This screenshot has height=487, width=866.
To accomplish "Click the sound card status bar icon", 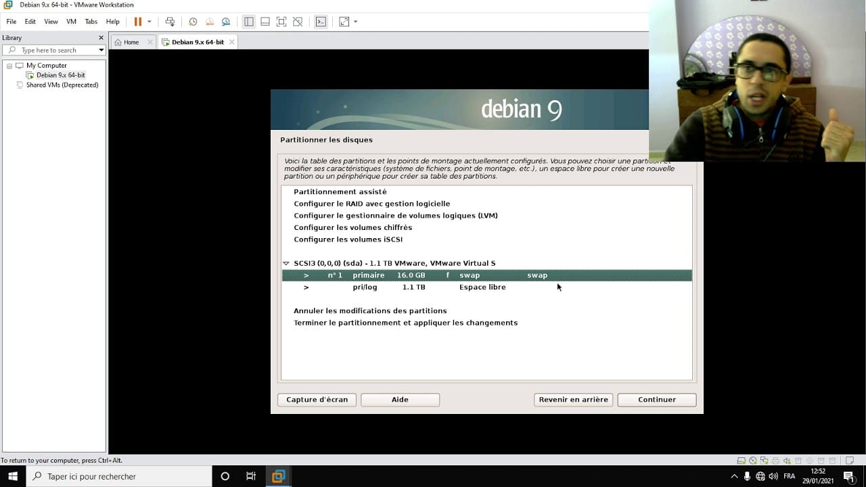I will coord(787,461).
